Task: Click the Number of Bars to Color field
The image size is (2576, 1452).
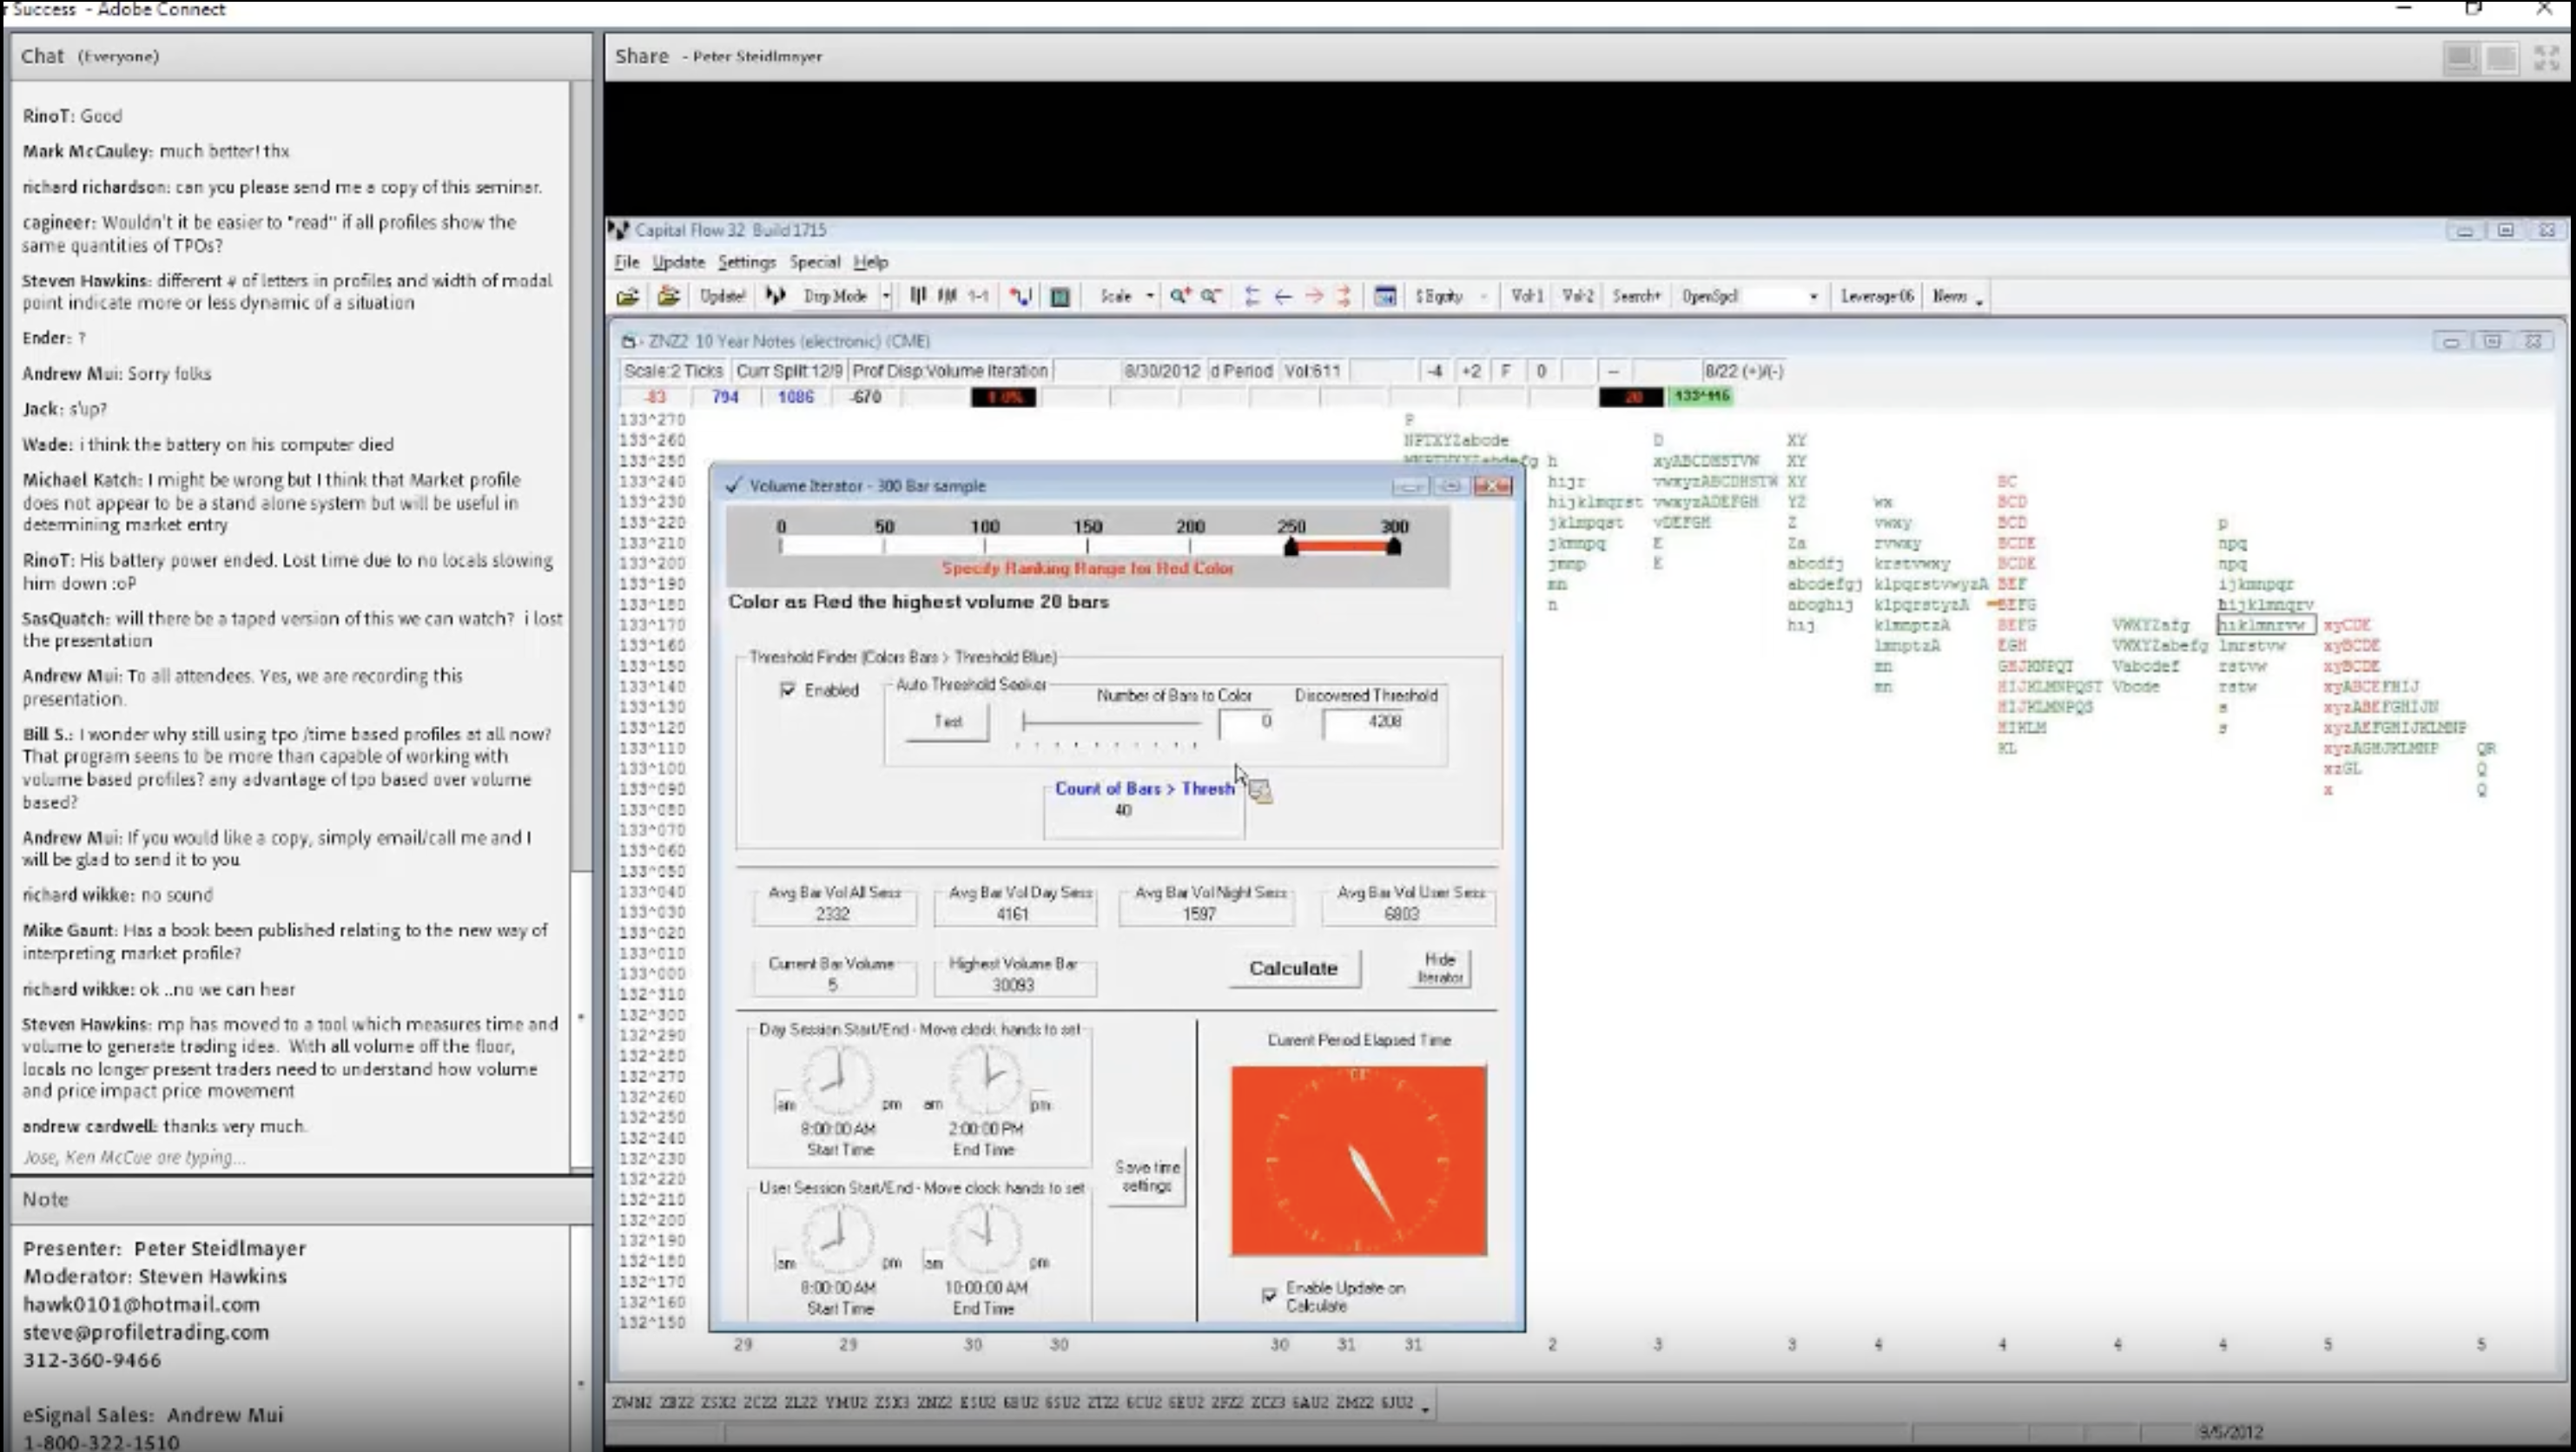Action: [x=1247, y=722]
